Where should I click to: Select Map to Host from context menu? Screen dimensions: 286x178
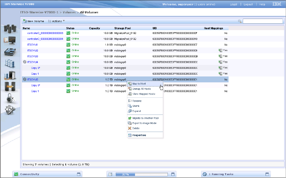(139, 84)
